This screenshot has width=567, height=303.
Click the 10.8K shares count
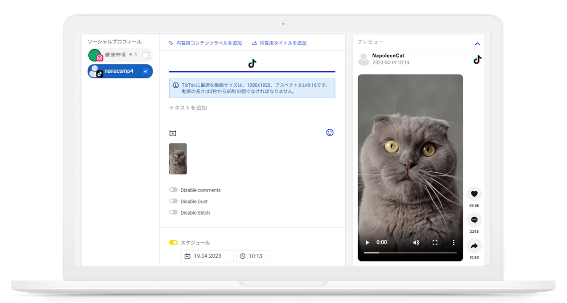[474, 258]
